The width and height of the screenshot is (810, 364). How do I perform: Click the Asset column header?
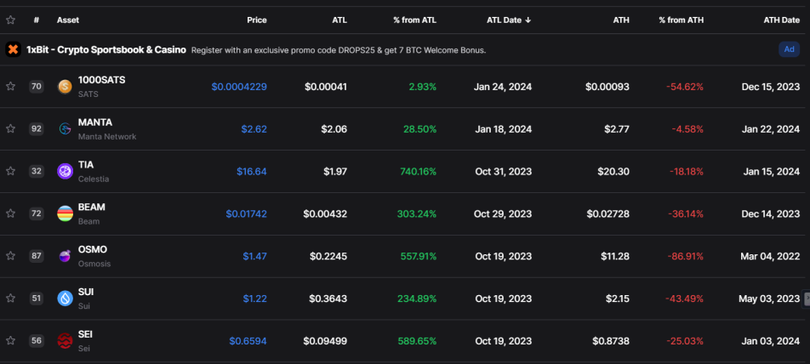(x=68, y=20)
